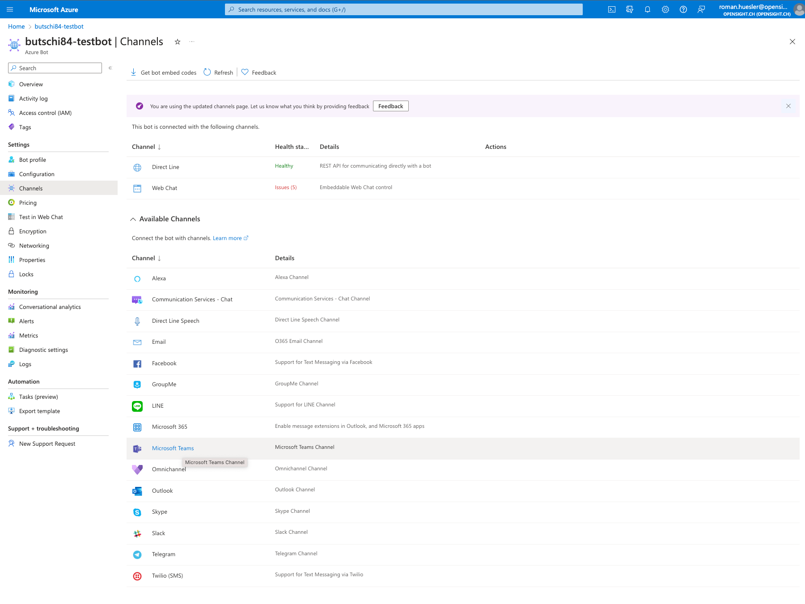The height and width of the screenshot is (604, 805).
Task: Open the top bar feedback person icon
Action: 701,9
